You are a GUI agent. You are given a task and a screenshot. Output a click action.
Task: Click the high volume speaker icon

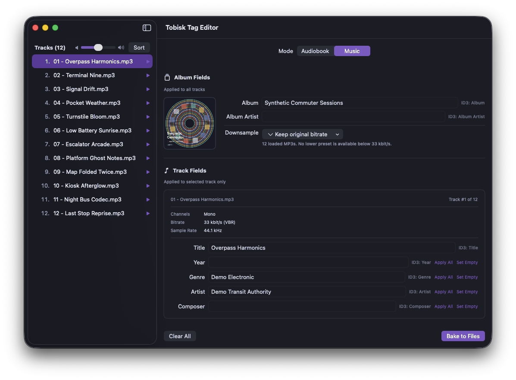pyautogui.click(x=121, y=48)
